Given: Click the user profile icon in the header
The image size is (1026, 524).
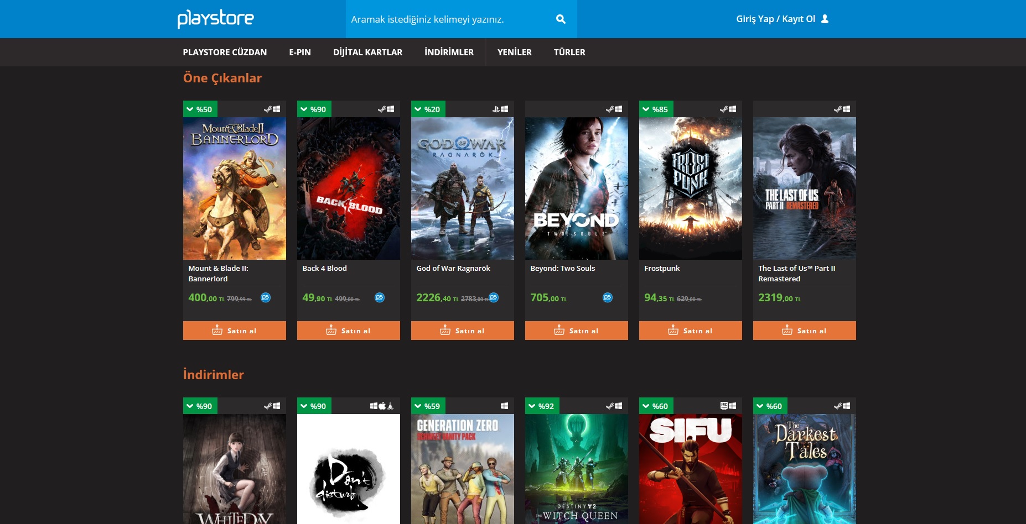Looking at the screenshot, I should [x=825, y=19].
